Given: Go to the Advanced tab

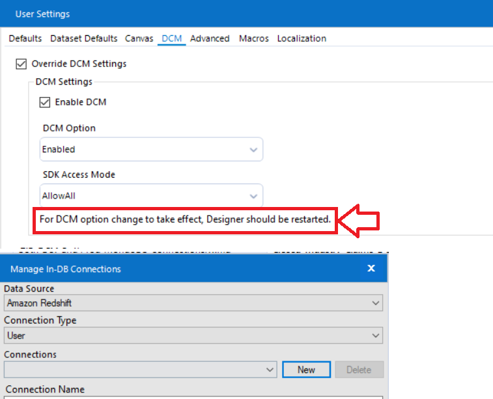Looking at the screenshot, I should 210,38.
